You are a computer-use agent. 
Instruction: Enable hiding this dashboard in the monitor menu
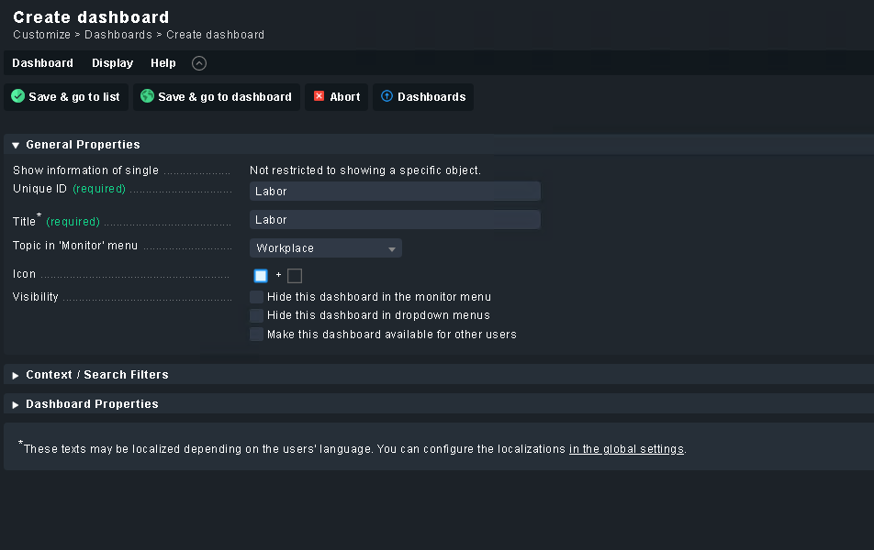click(256, 296)
